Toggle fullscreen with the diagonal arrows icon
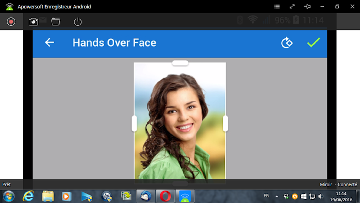The image size is (360, 203). tap(292, 6)
